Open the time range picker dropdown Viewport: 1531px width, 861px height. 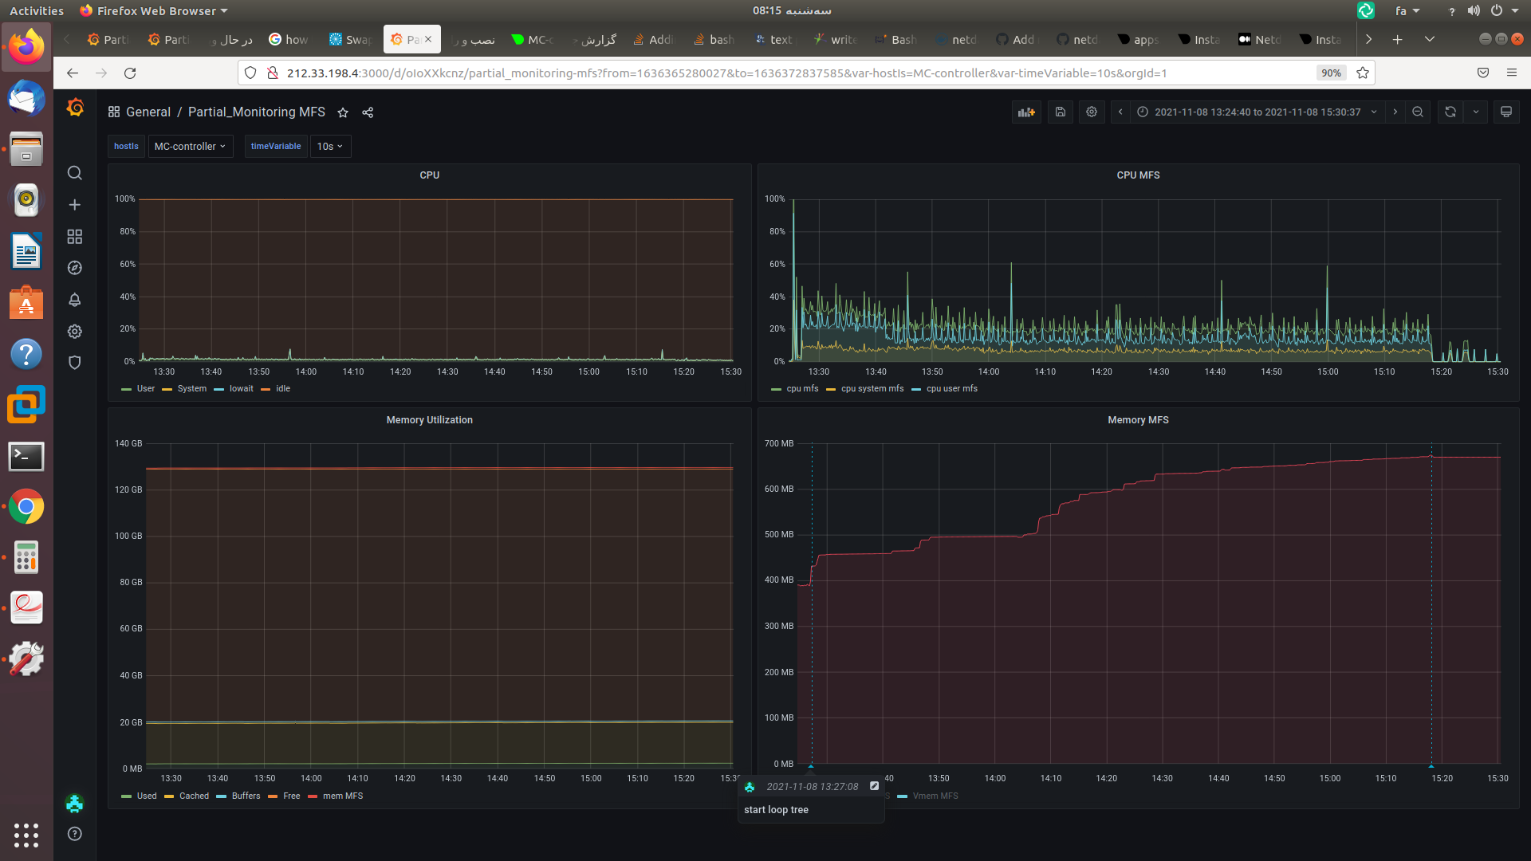pyautogui.click(x=1257, y=112)
